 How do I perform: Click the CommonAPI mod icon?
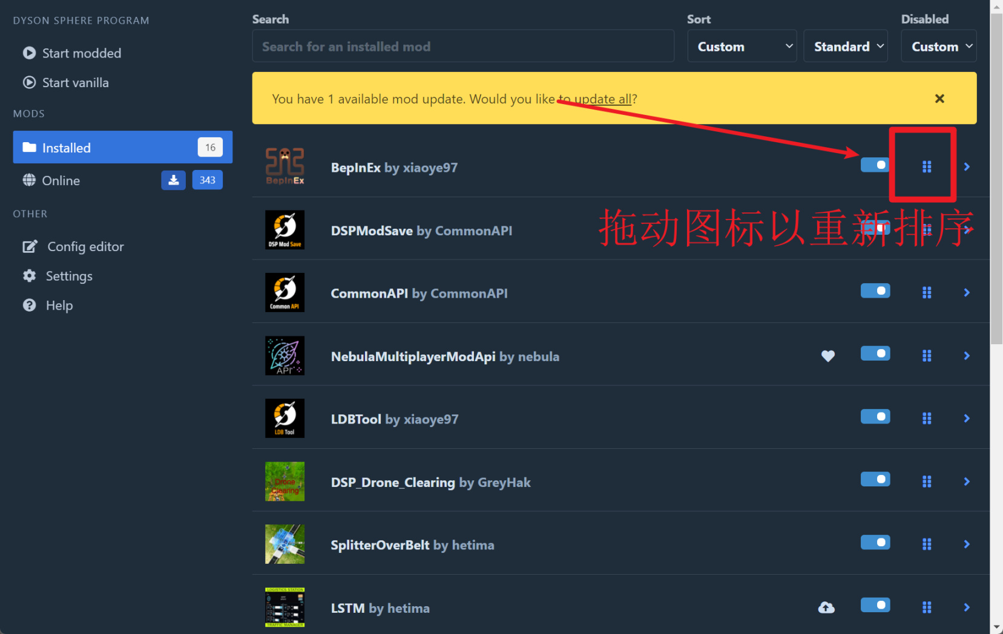tap(284, 293)
